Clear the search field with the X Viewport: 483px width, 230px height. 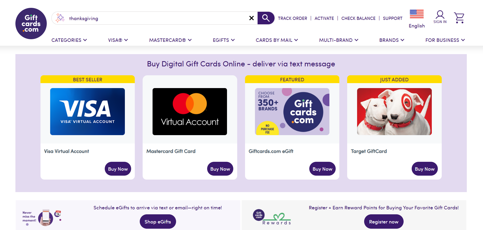click(x=251, y=18)
